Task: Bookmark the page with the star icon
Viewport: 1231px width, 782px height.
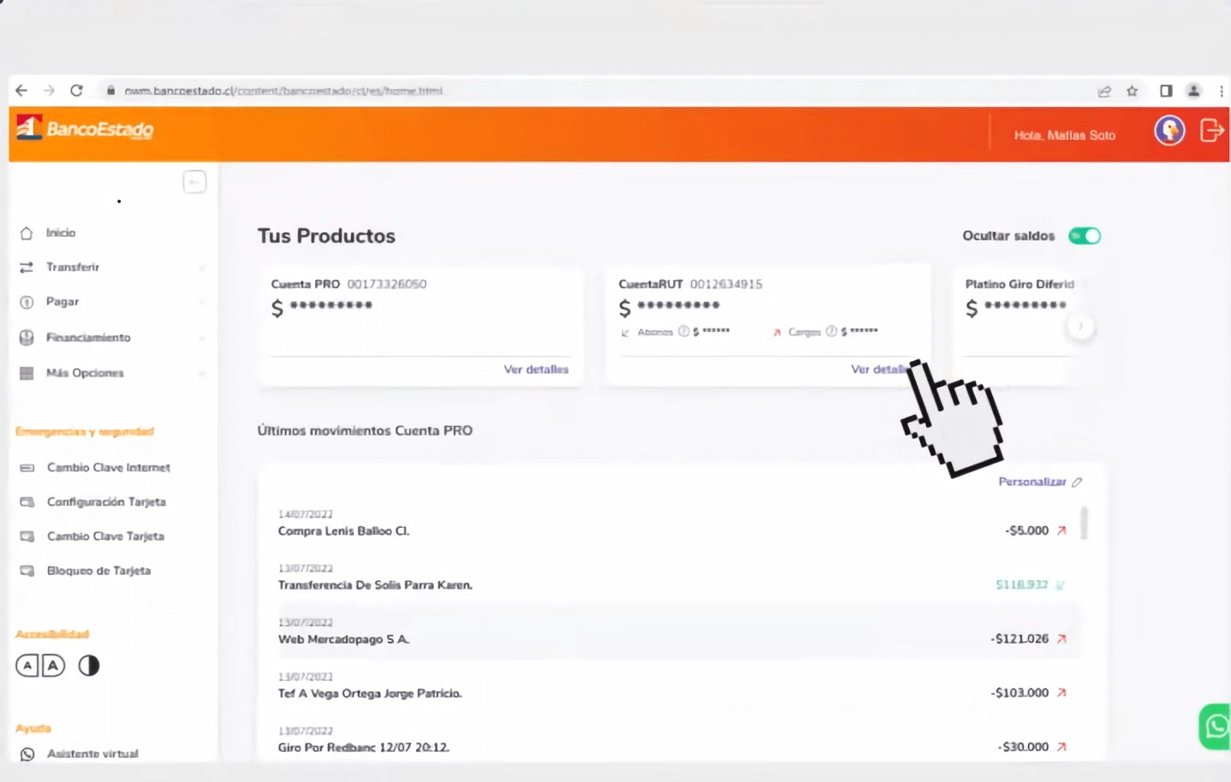Action: [1132, 91]
